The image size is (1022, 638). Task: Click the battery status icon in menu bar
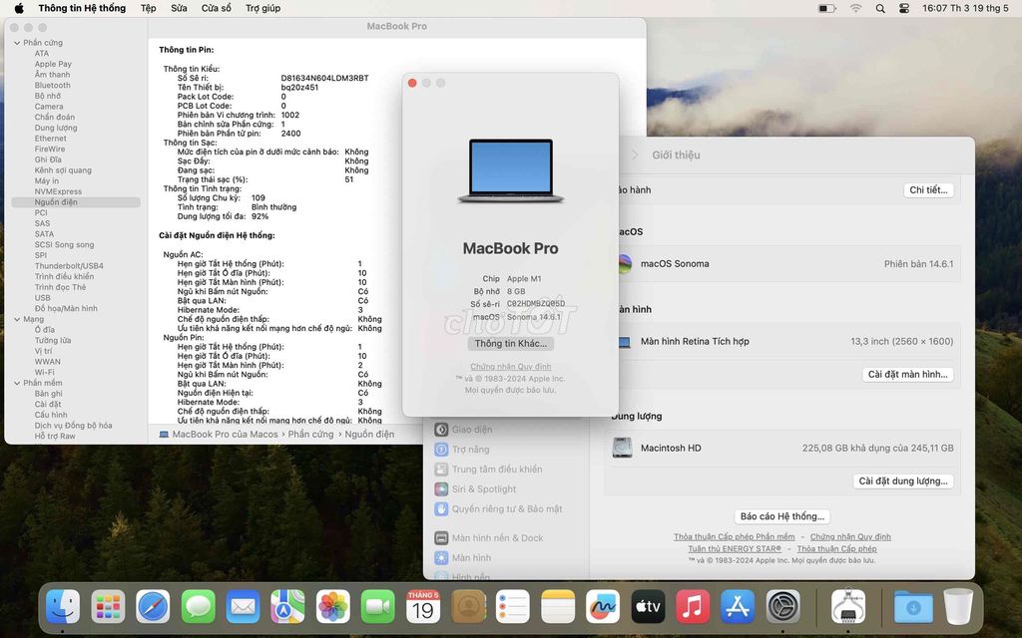coord(827,8)
